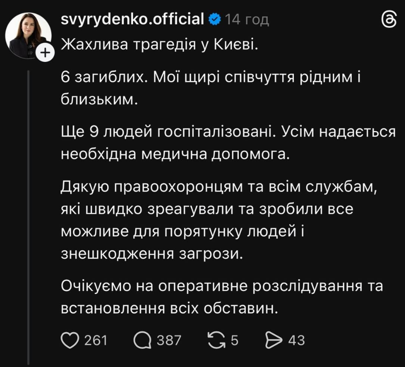
Task: Click the share count of 43
Action: pos(296,340)
